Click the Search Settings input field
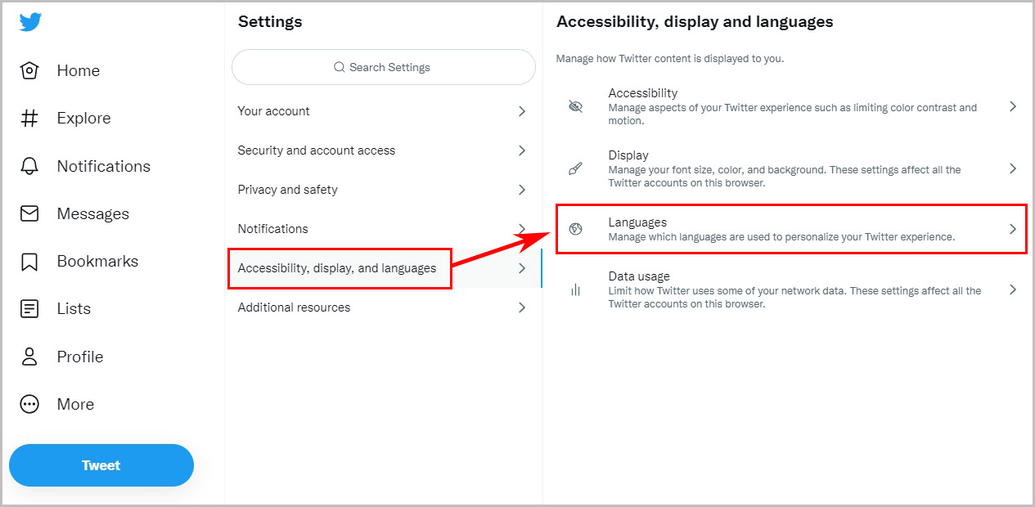This screenshot has width=1035, height=507. pyautogui.click(x=384, y=67)
